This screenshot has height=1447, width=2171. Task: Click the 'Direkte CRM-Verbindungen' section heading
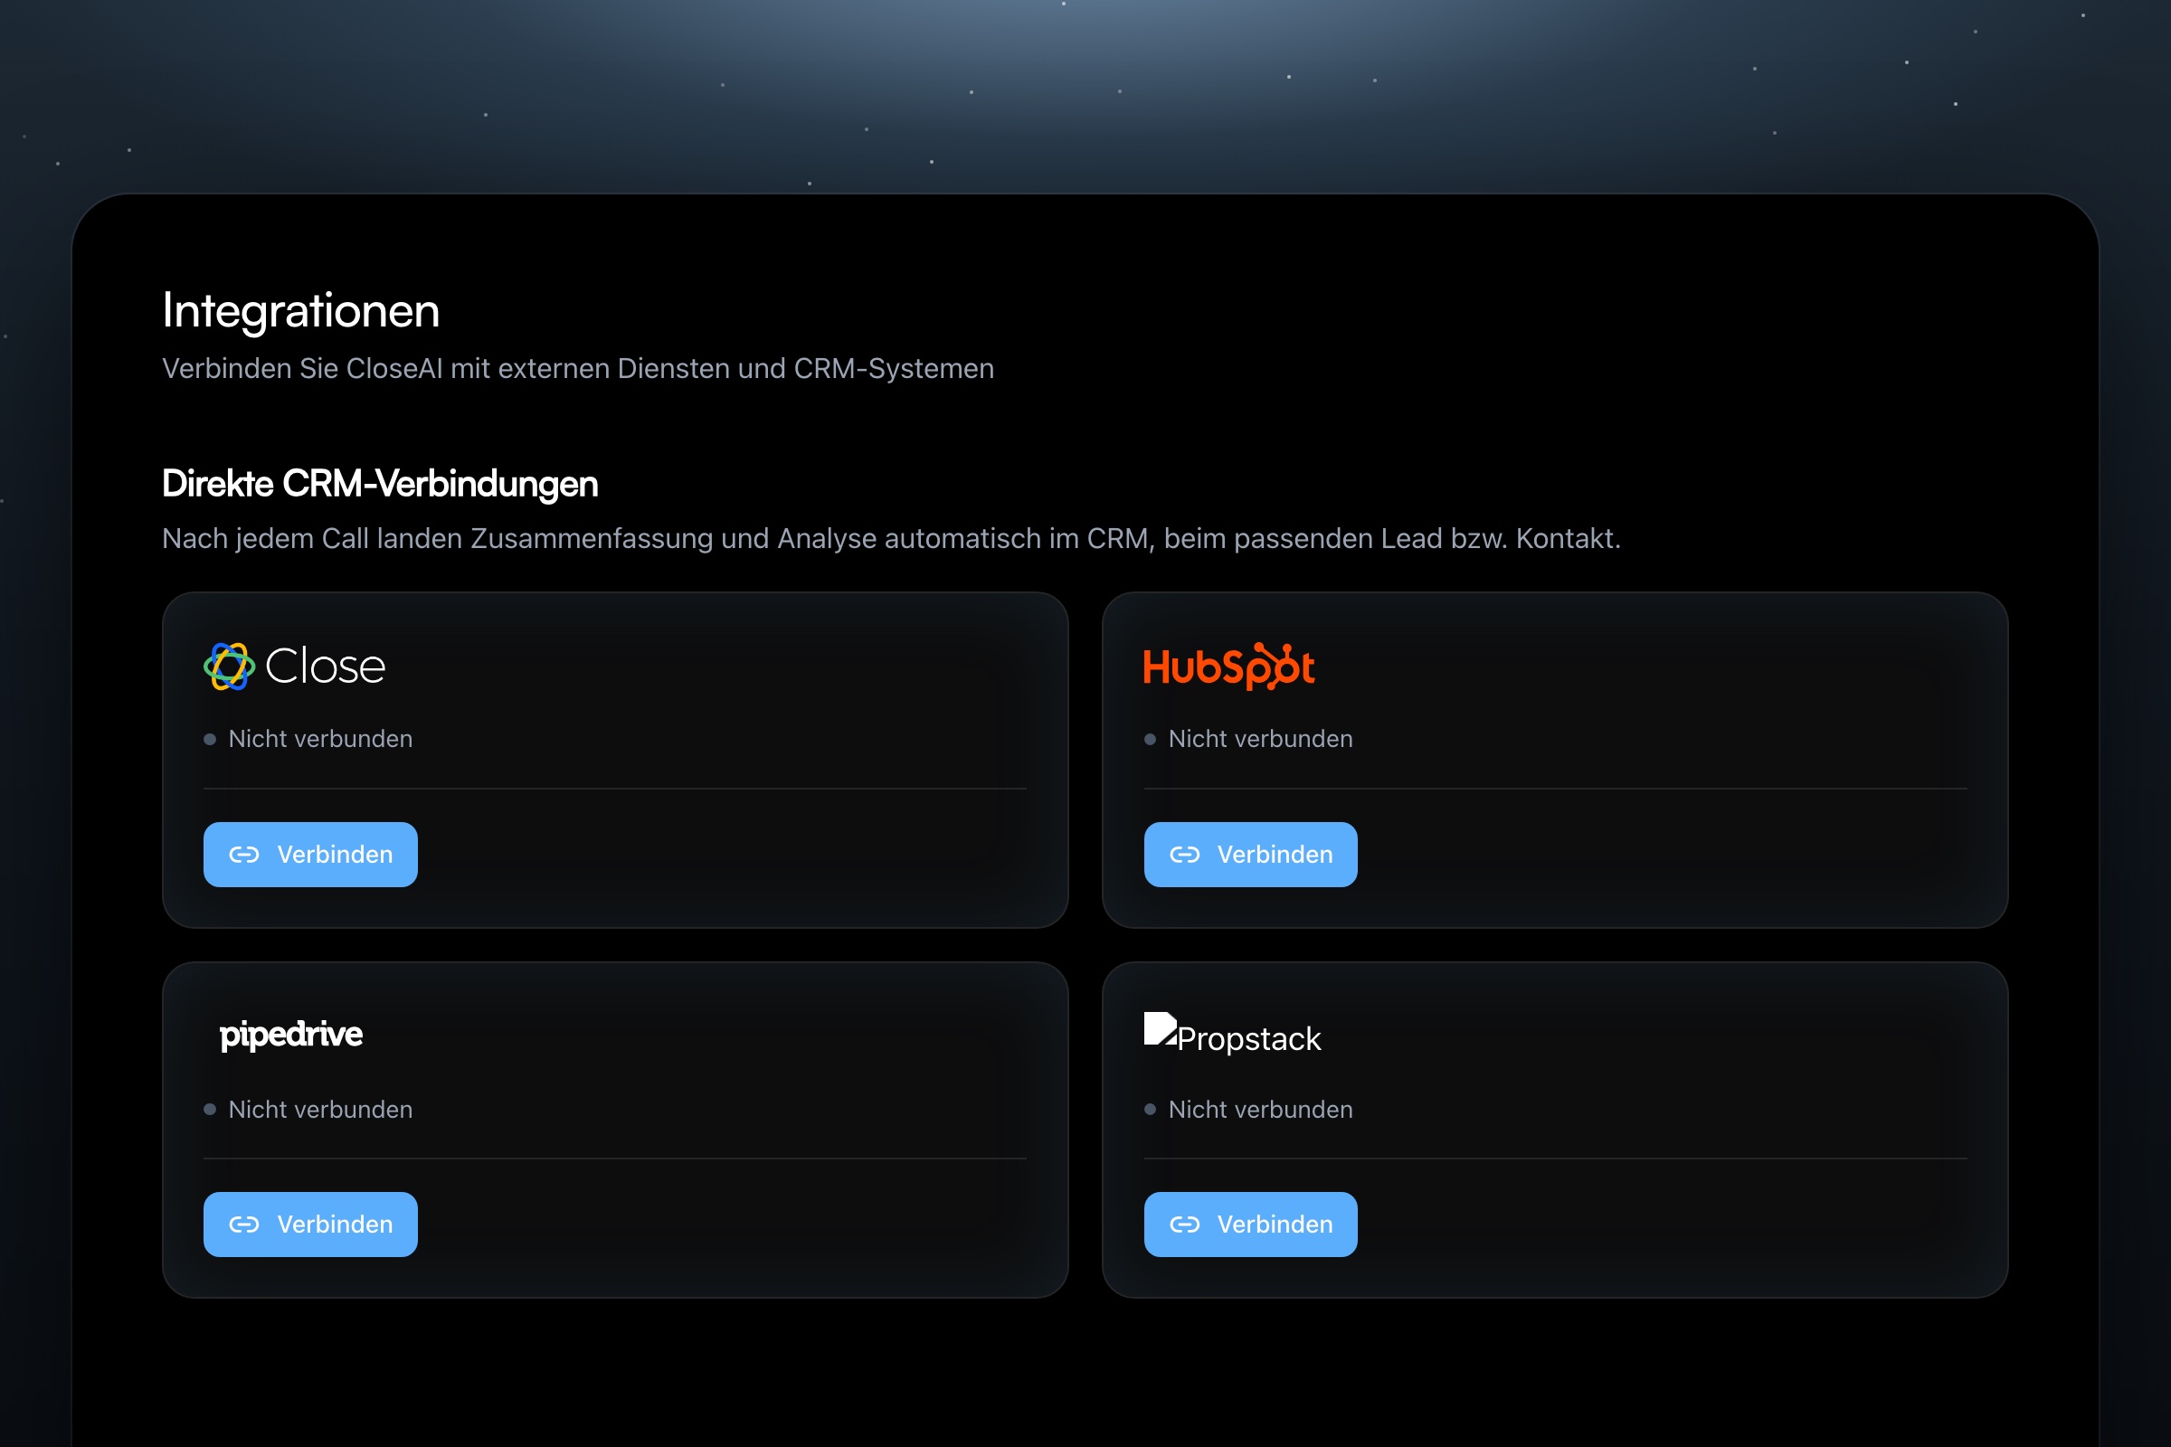[380, 485]
